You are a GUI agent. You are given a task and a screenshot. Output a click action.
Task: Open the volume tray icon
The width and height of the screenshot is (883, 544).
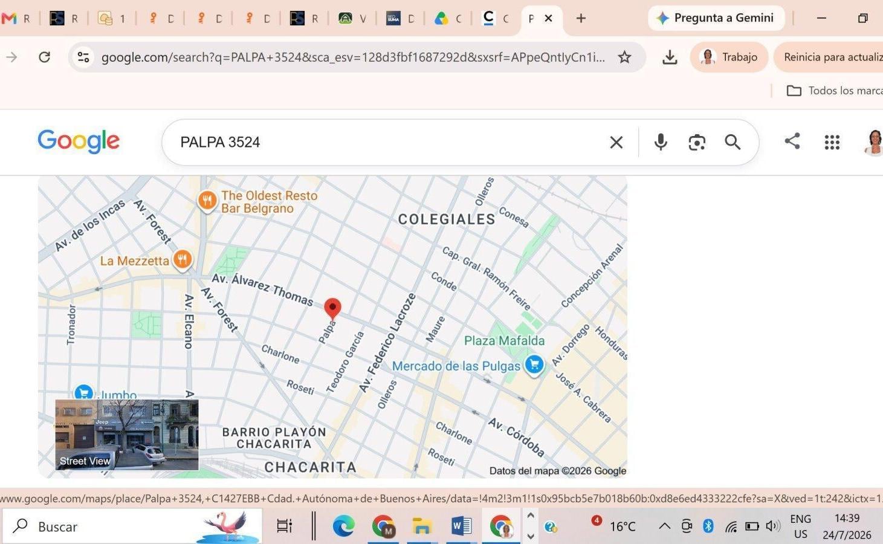pyautogui.click(x=773, y=526)
